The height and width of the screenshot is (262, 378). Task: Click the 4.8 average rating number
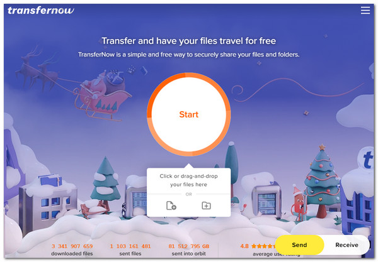(244, 246)
